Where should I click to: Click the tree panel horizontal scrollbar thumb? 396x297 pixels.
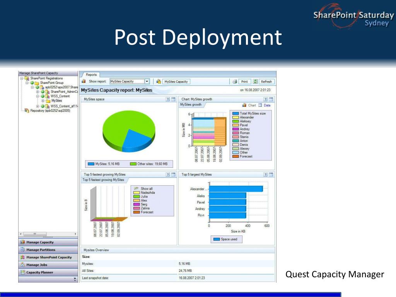click(x=35, y=234)
